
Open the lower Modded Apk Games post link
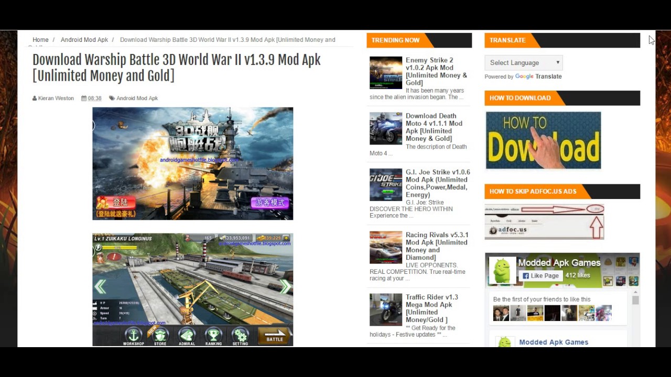tap(554, 342)
